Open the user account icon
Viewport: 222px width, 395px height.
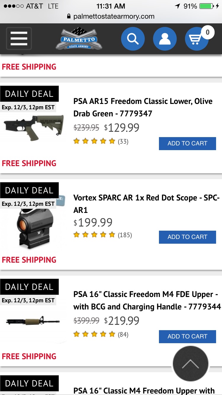coord(165,39)
